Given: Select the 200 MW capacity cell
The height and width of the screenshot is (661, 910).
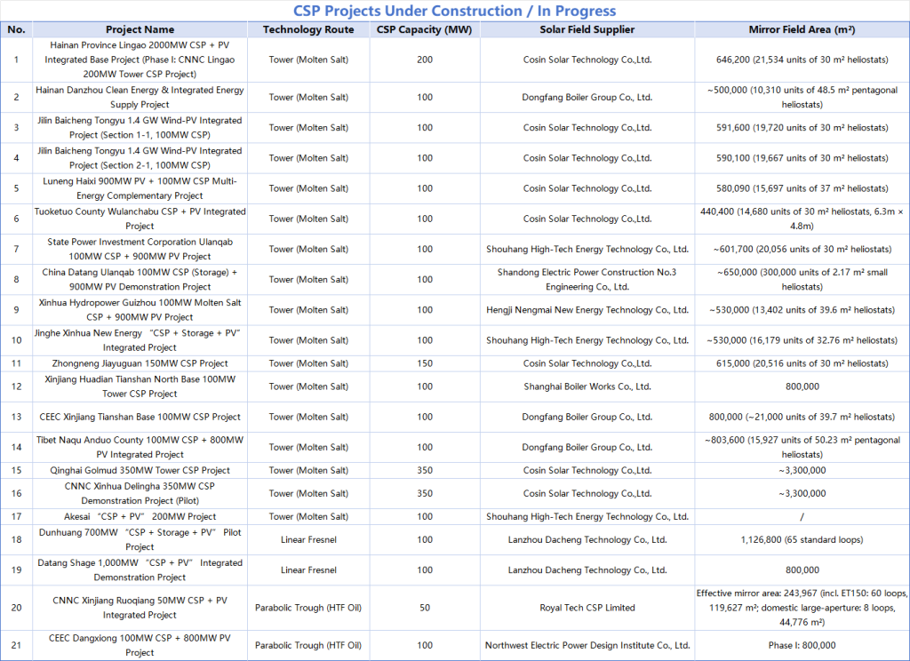Looking at the screenshot, I should coord(424,60).
